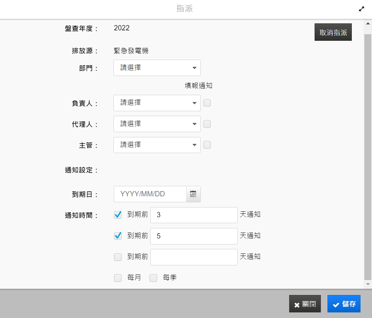Check the 每月 monthly notification option
The image size is (372, 318).
(x=118, y=278)
